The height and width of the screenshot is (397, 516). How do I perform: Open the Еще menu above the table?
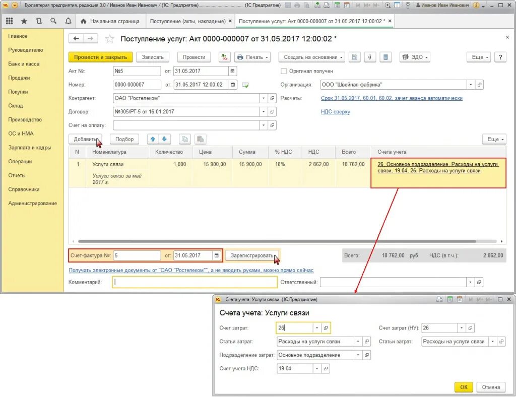pos(494,139)
